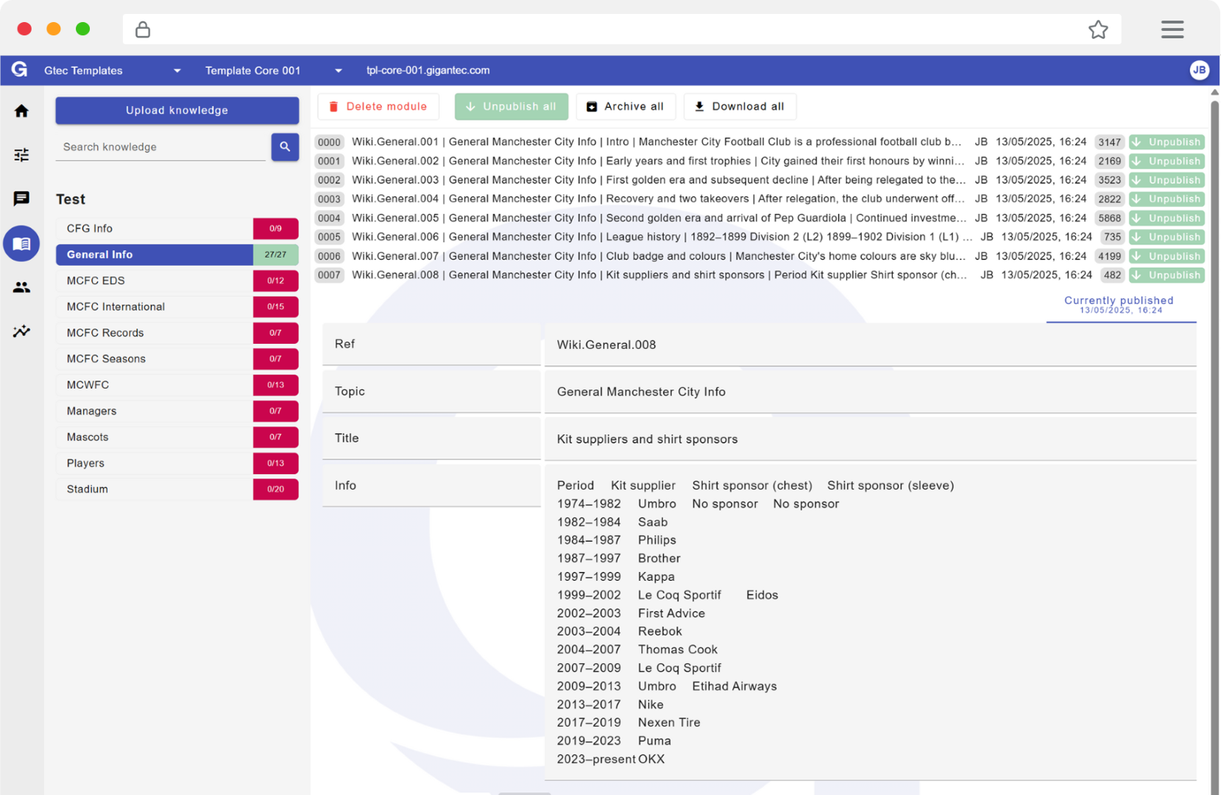Image resolution: width=1221 pixels, height=795 pixels.
Task: Open row Wiki.General.006 League history
Action: (662, 237)
